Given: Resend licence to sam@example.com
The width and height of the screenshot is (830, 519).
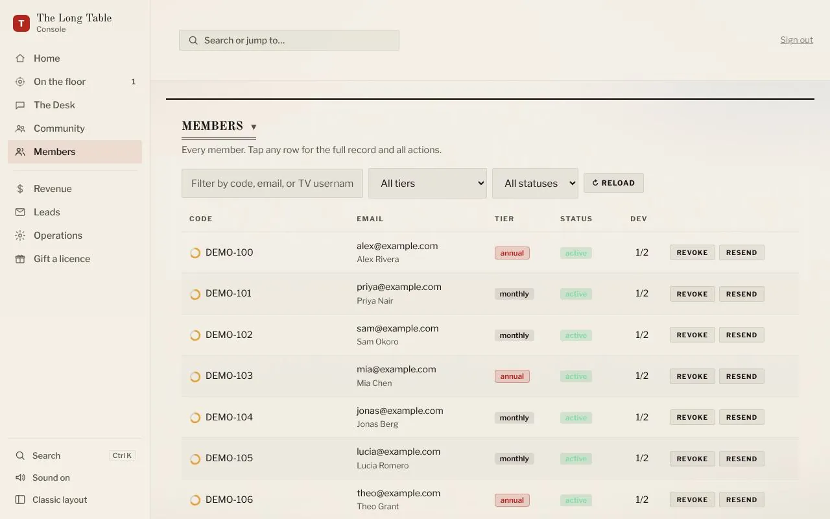Looking at the screenshot, I should click(741, 335).
